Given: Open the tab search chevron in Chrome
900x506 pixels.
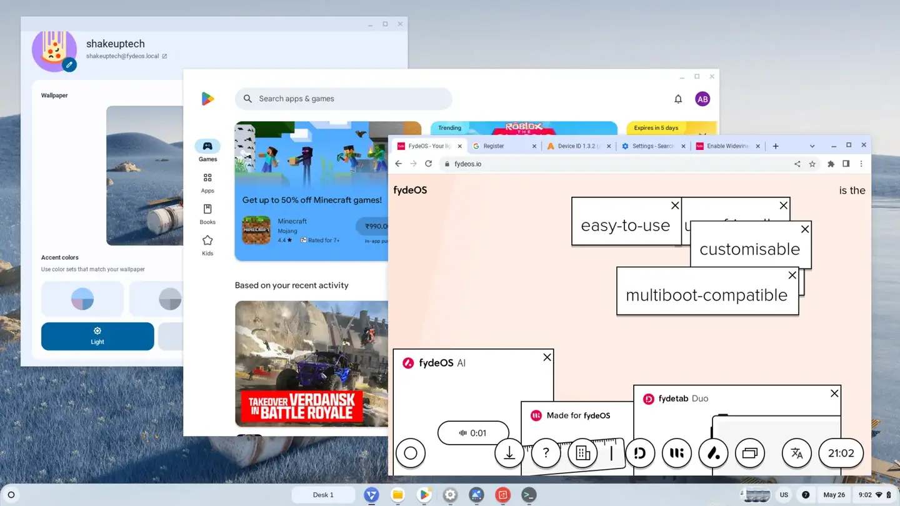Looking at the screenshot, I should [812, 146].
